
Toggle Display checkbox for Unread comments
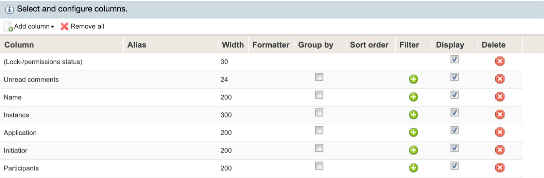click(454, 77)
